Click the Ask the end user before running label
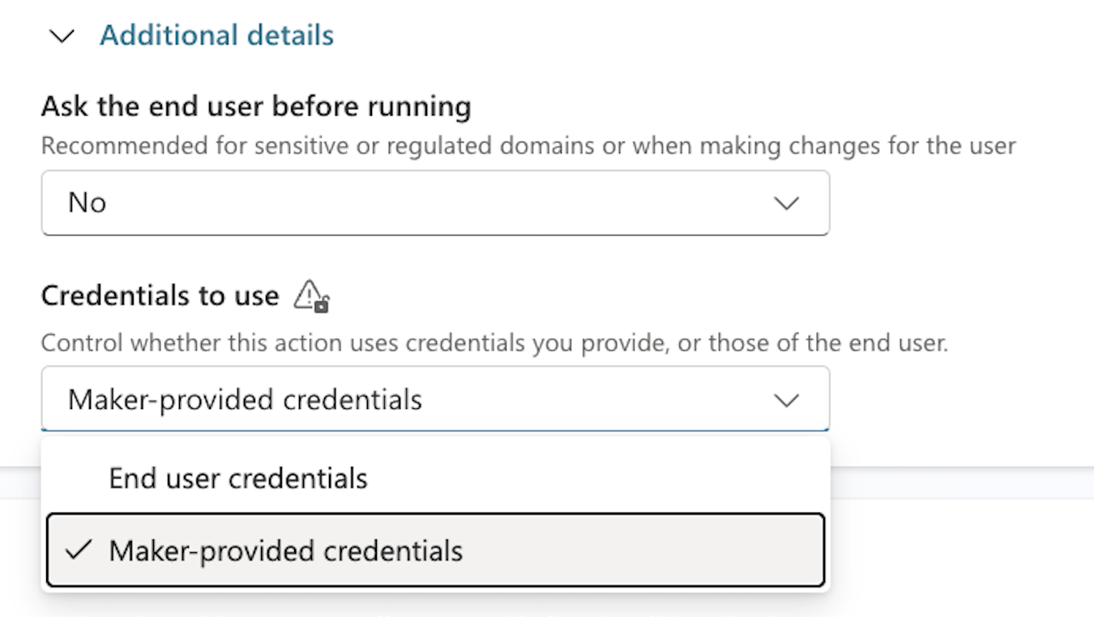This screenshot has width=1094, height=617. point(256,106)
